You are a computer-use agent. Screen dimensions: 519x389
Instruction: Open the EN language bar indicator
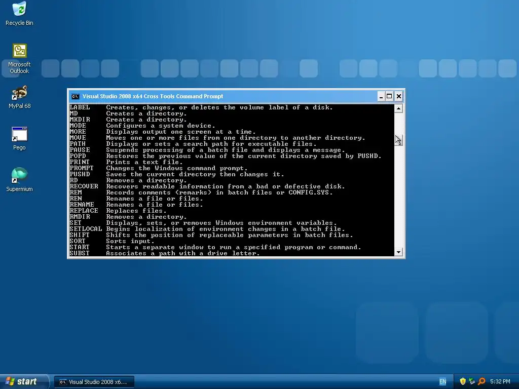point(442,382)
